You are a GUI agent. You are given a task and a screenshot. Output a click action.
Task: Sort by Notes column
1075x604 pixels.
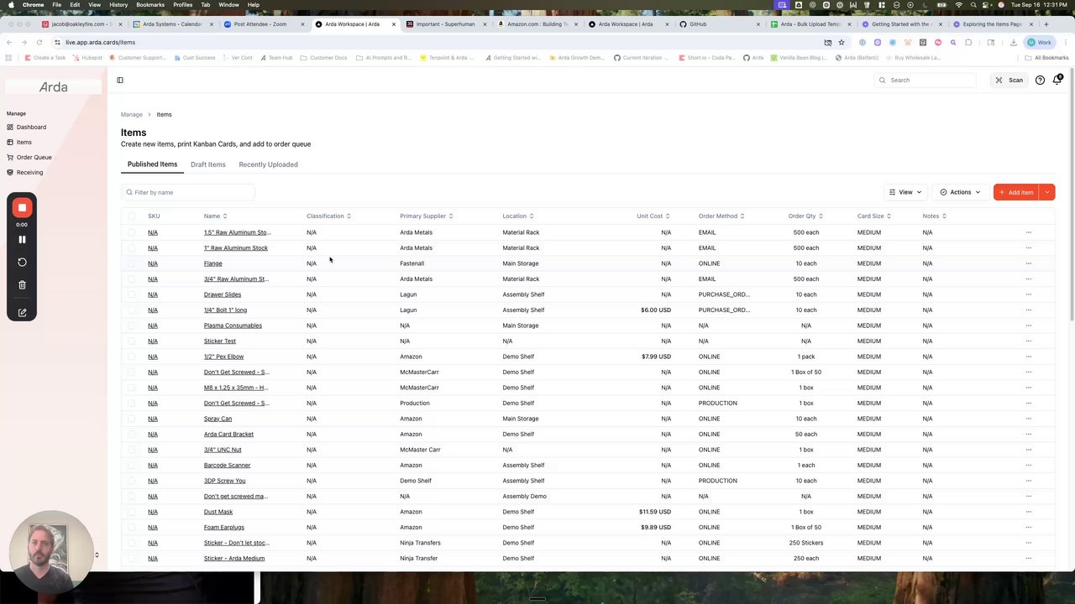point(934,216)
